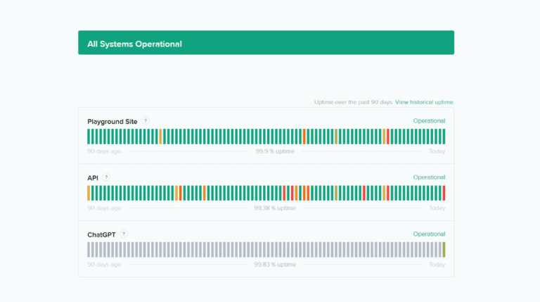
Task: Select today's olive bar in ChatGPT row
Action: [444, 249]
